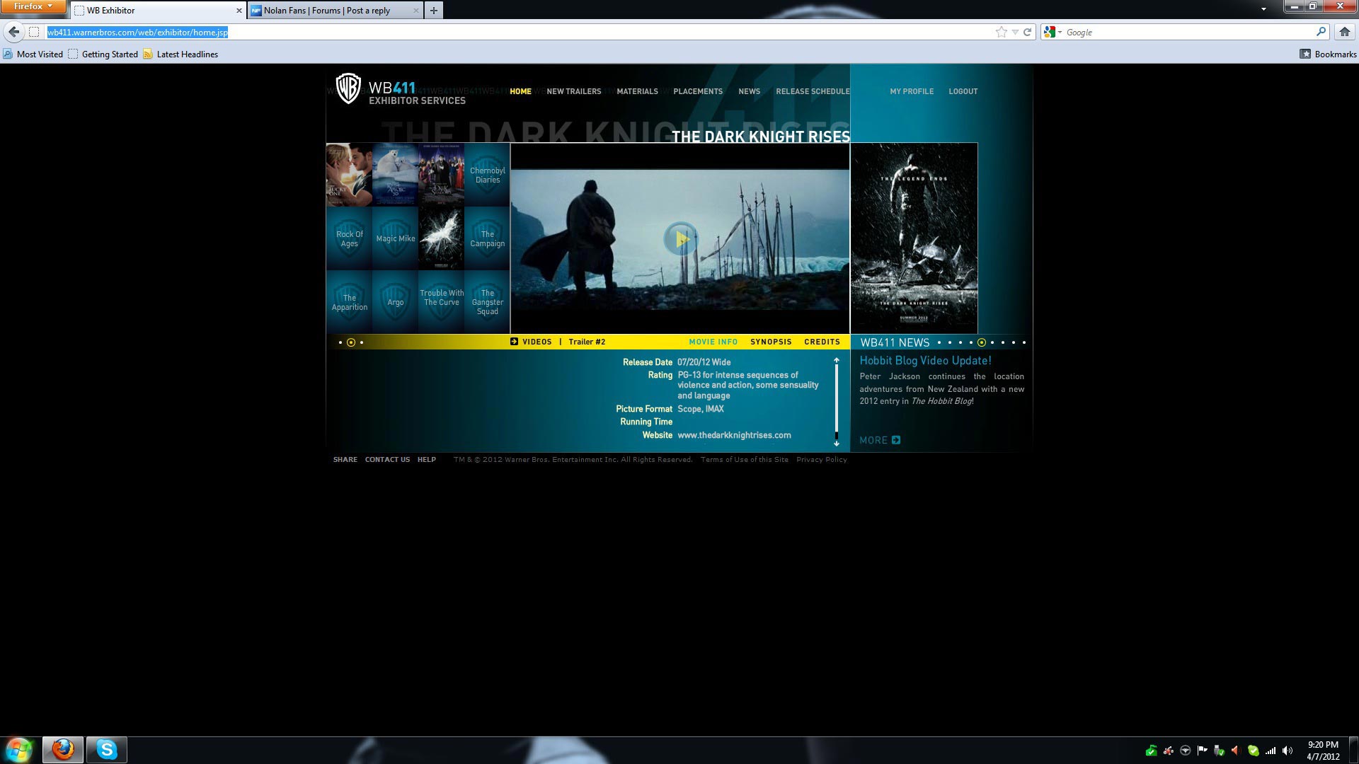This screenshot has width=1359, height=764.
Task: Go to the HOME nav item
Action: [520, 91]
